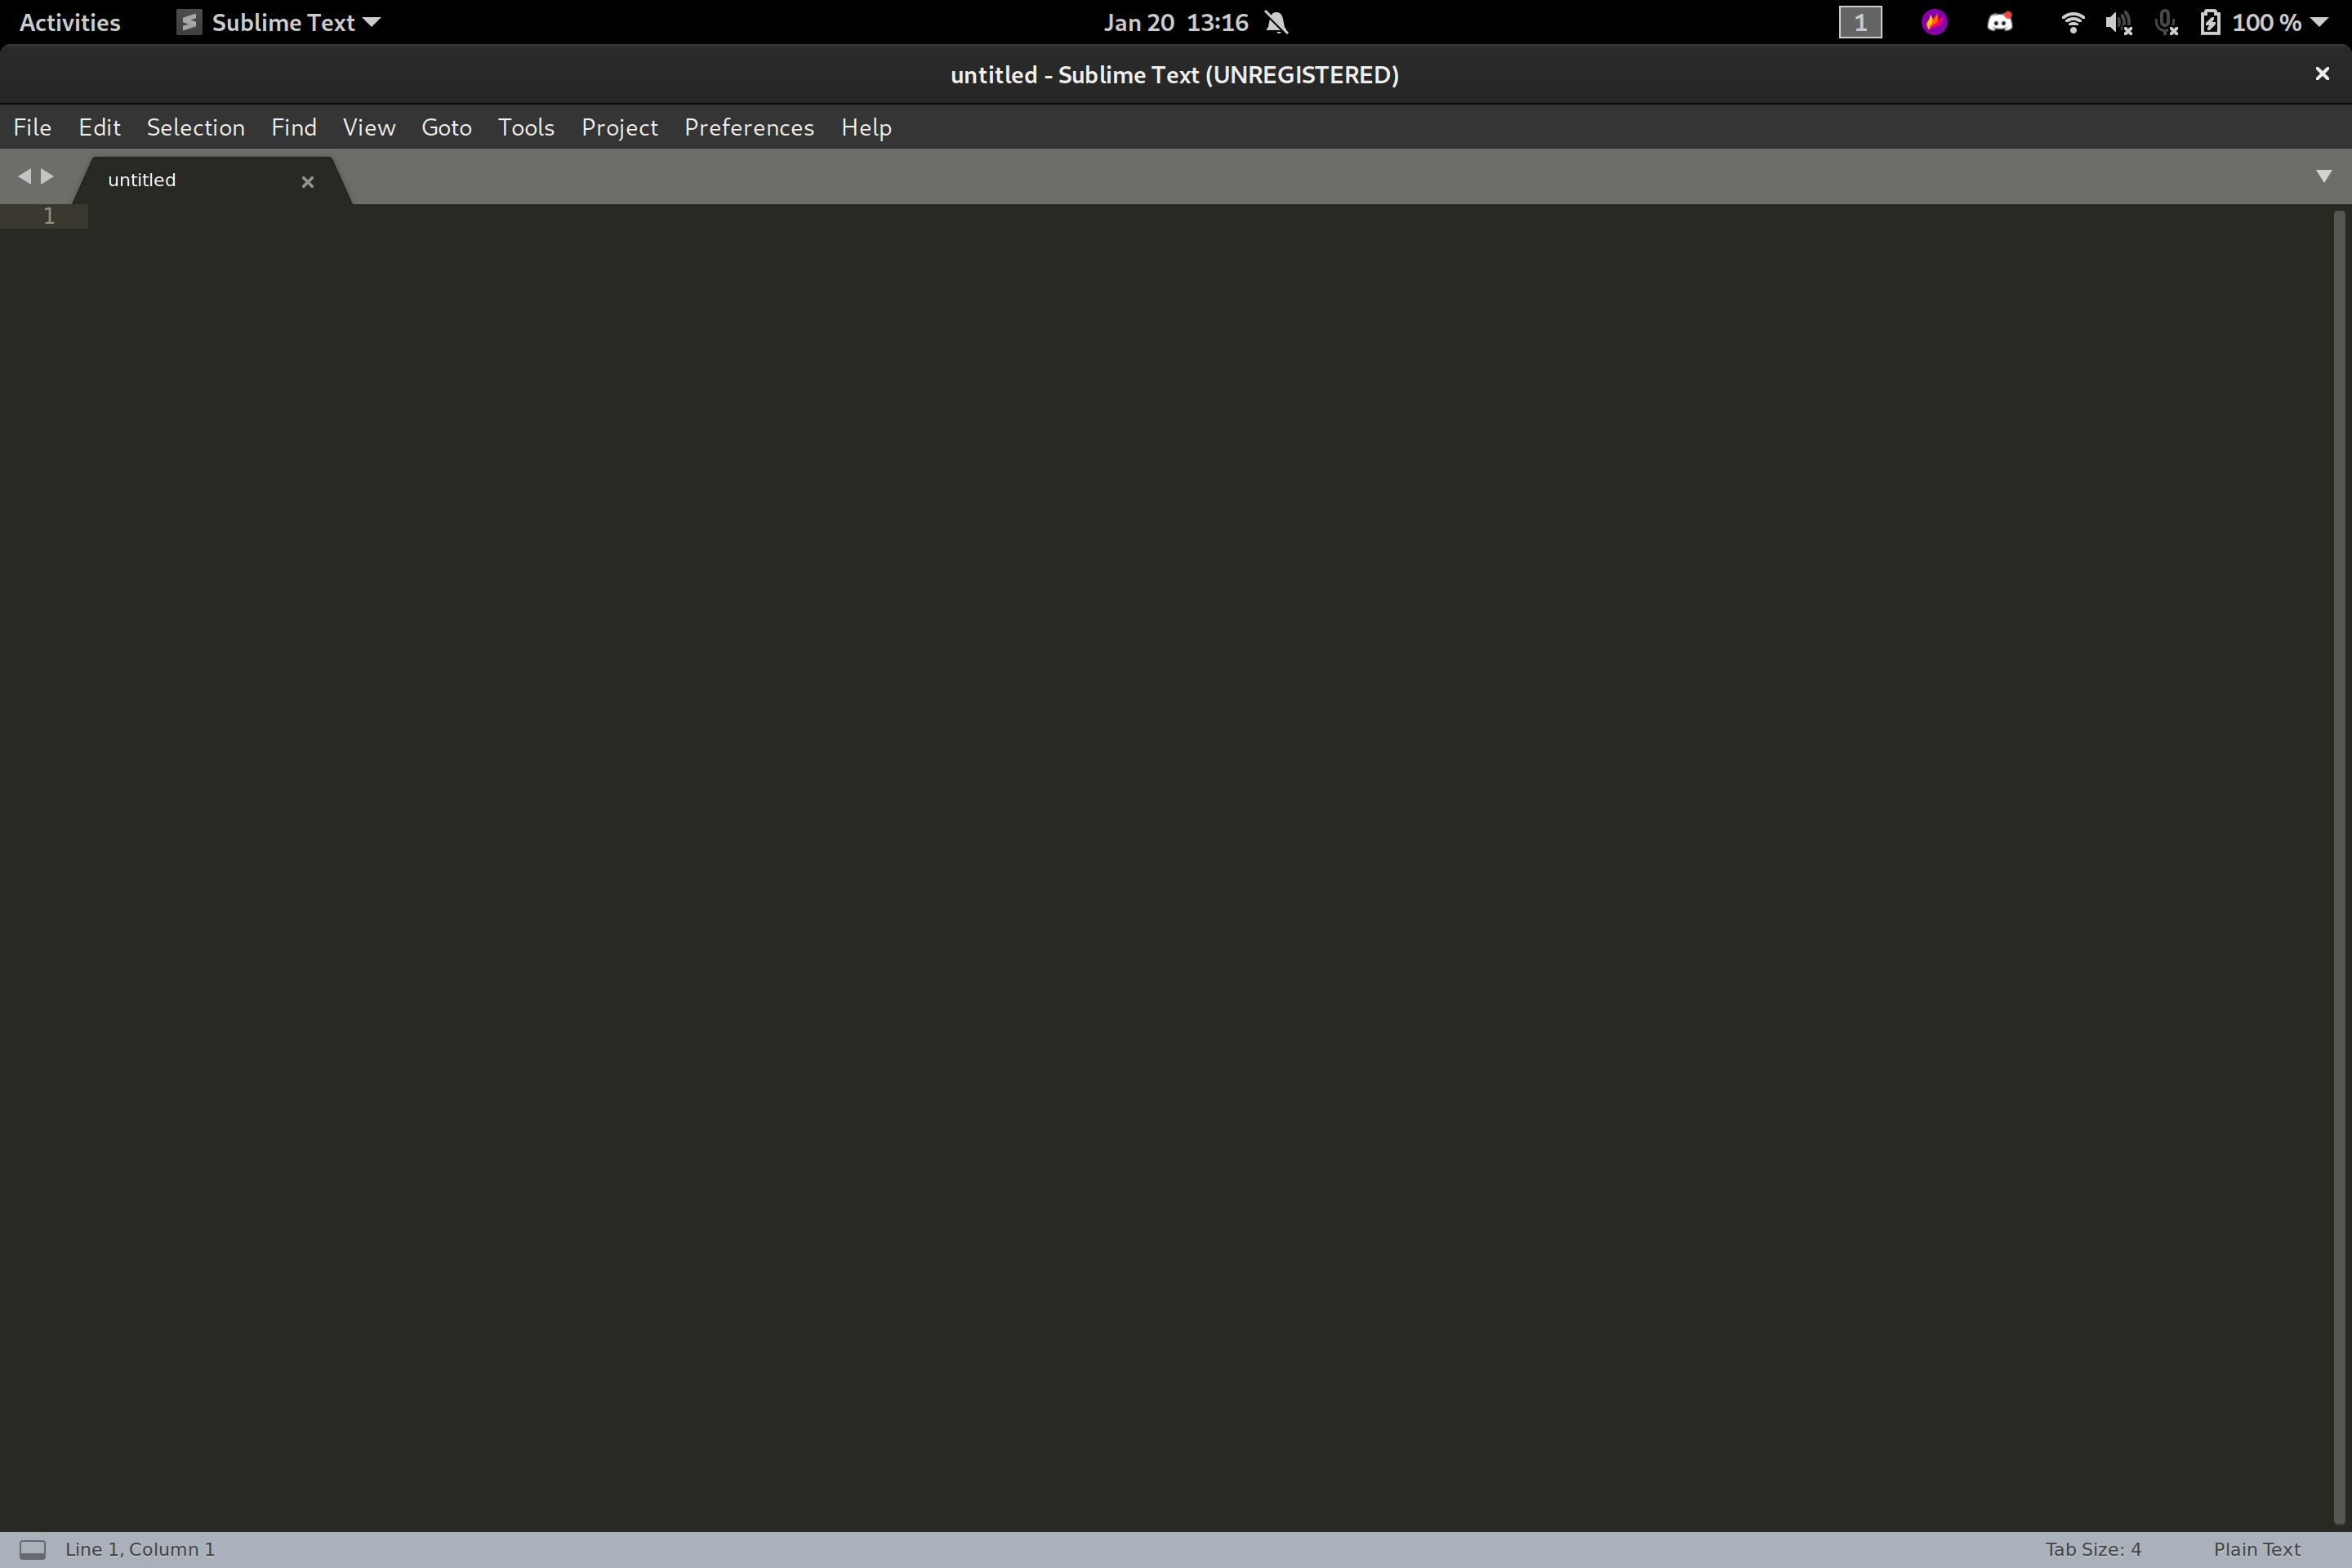
Task: Click the battery charging icon
Action: 2210,21
